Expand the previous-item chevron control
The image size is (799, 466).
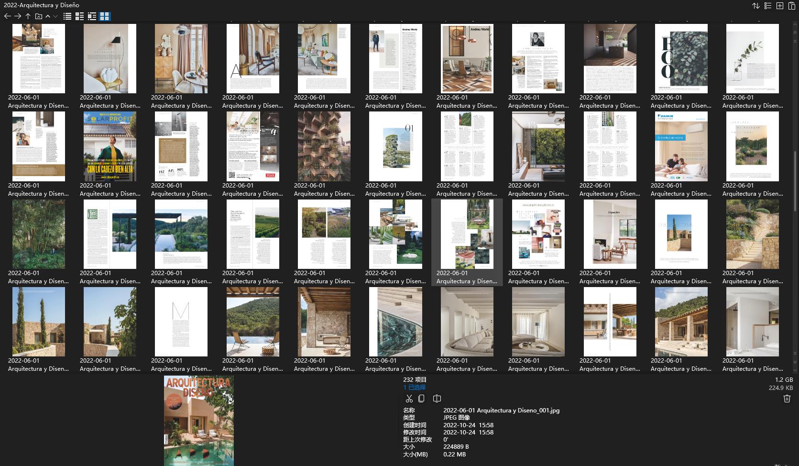(x=48, y=16)
